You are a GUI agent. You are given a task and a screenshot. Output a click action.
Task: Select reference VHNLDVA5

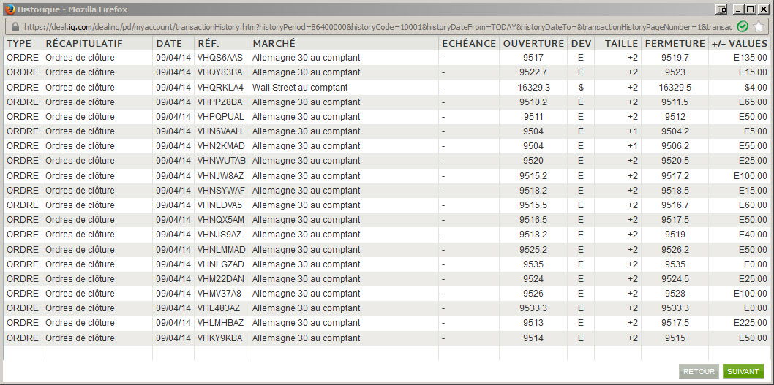click(219, 205)
